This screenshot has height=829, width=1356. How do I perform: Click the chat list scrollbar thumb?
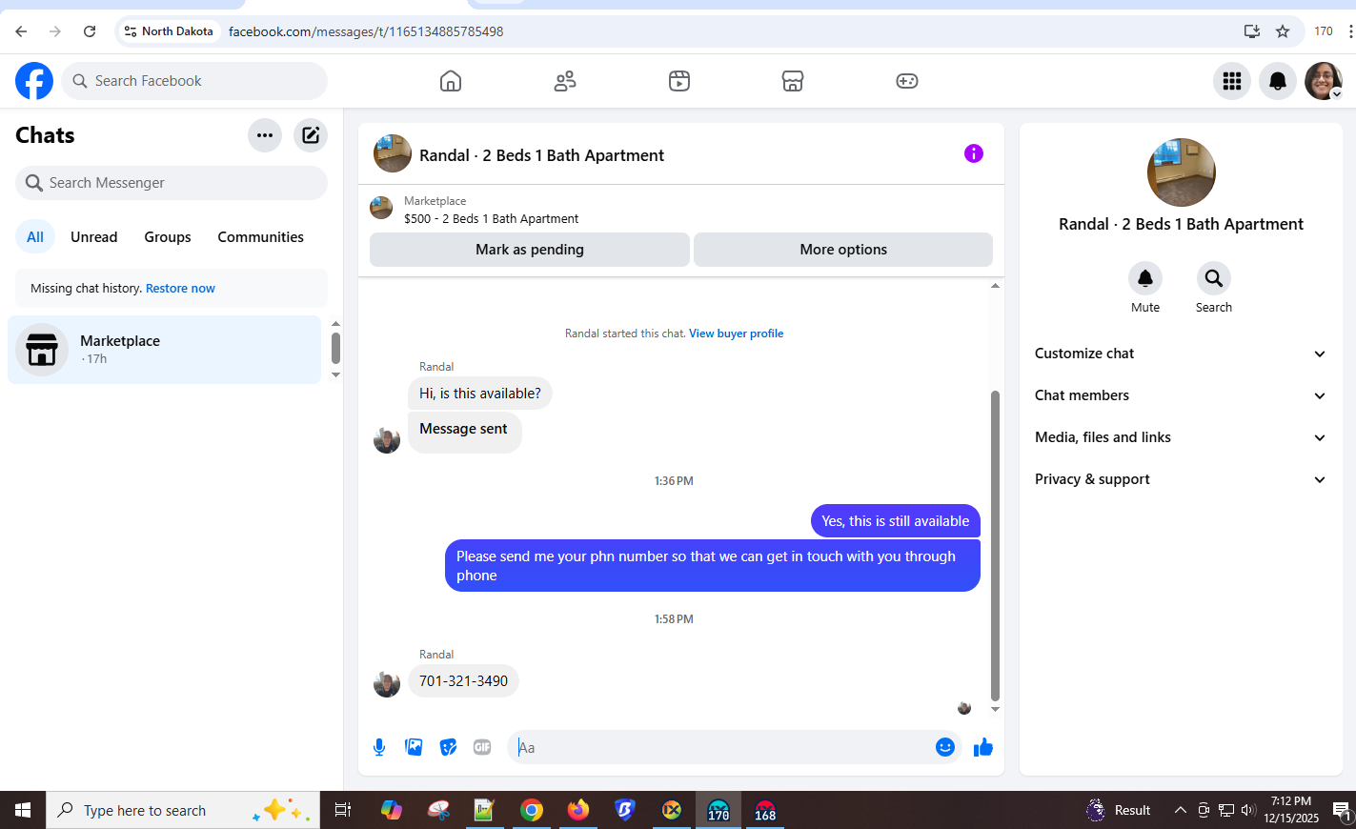pos(335,348)
